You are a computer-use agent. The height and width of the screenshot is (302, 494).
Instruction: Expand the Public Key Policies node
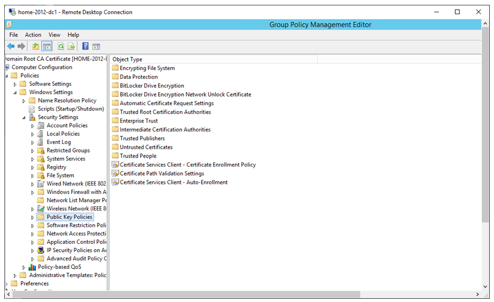pyautogui.click(x=32, y=217)
